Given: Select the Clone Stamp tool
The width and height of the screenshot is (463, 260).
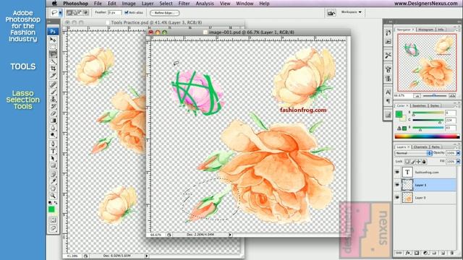Looking at the screenshot, I should click(x=53, y=99).
